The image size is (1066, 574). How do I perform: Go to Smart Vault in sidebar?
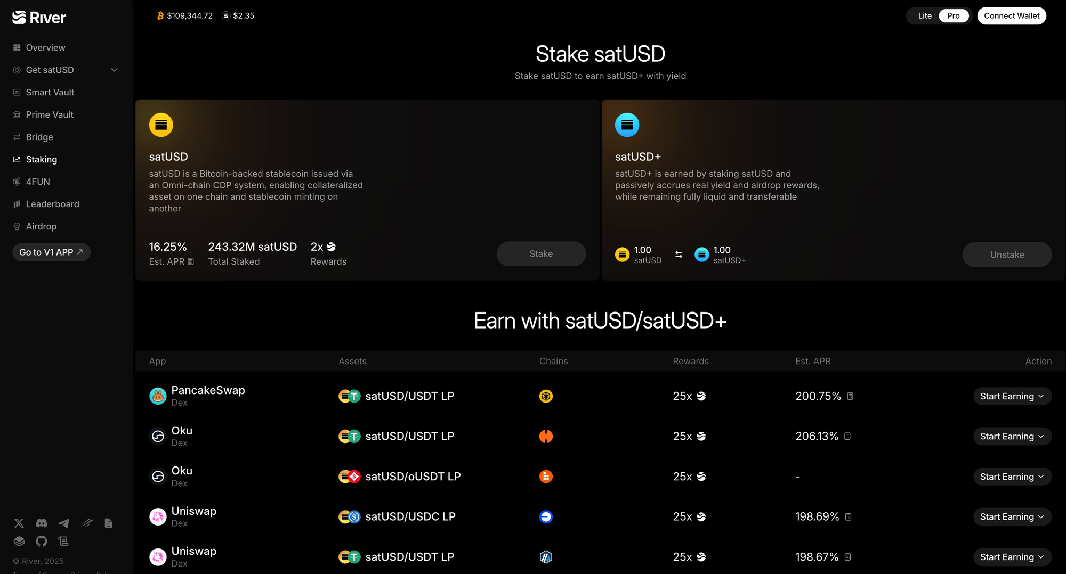(x=50, y=93)
